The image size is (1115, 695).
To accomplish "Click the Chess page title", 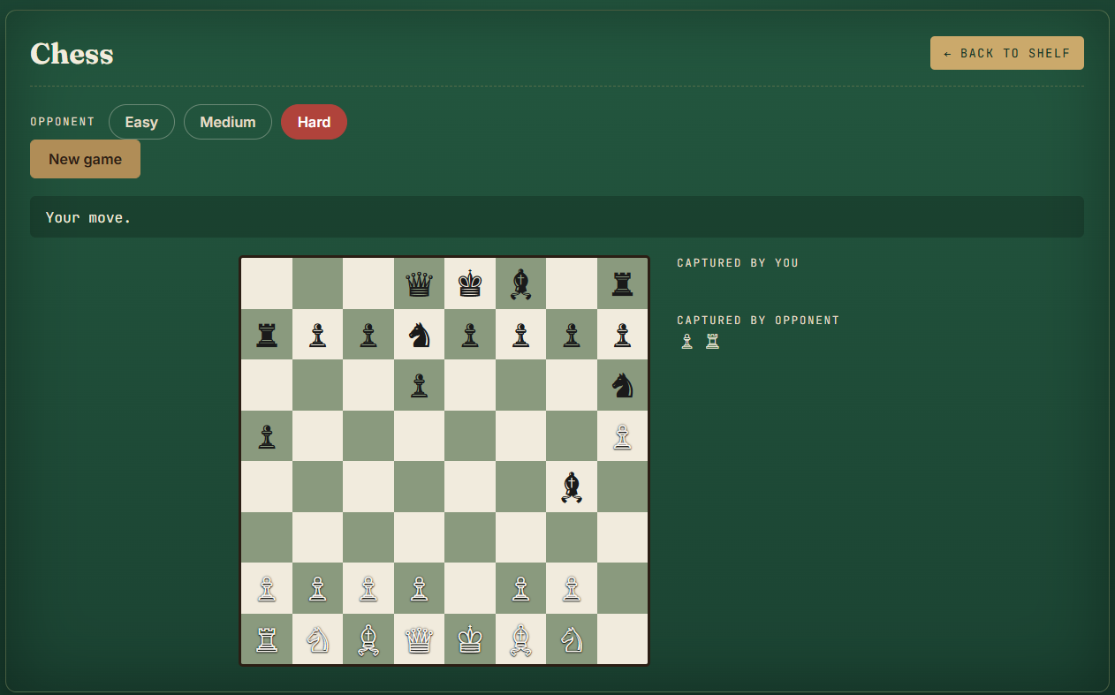I will [72, 54].
